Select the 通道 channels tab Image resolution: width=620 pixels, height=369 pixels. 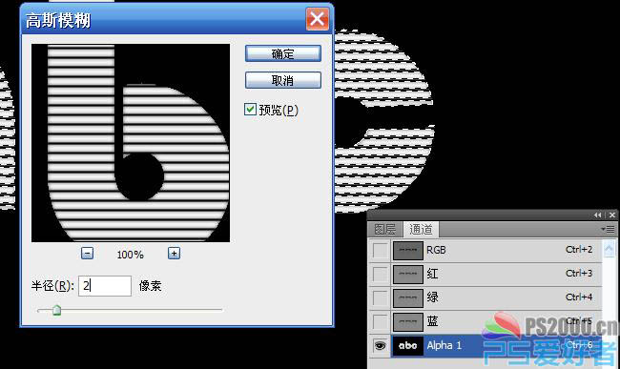click(421, 229)
